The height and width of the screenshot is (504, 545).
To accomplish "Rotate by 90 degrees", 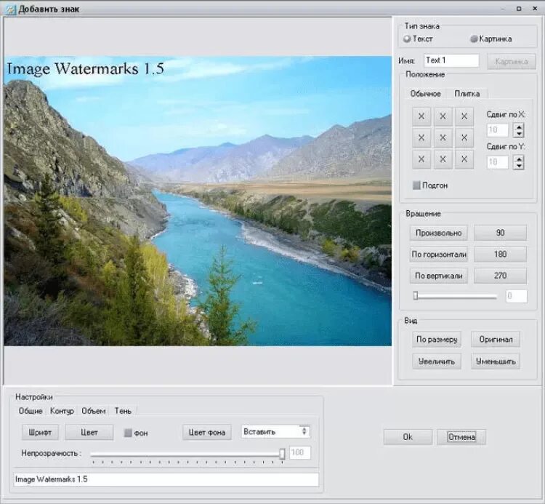I will (500, 233).
